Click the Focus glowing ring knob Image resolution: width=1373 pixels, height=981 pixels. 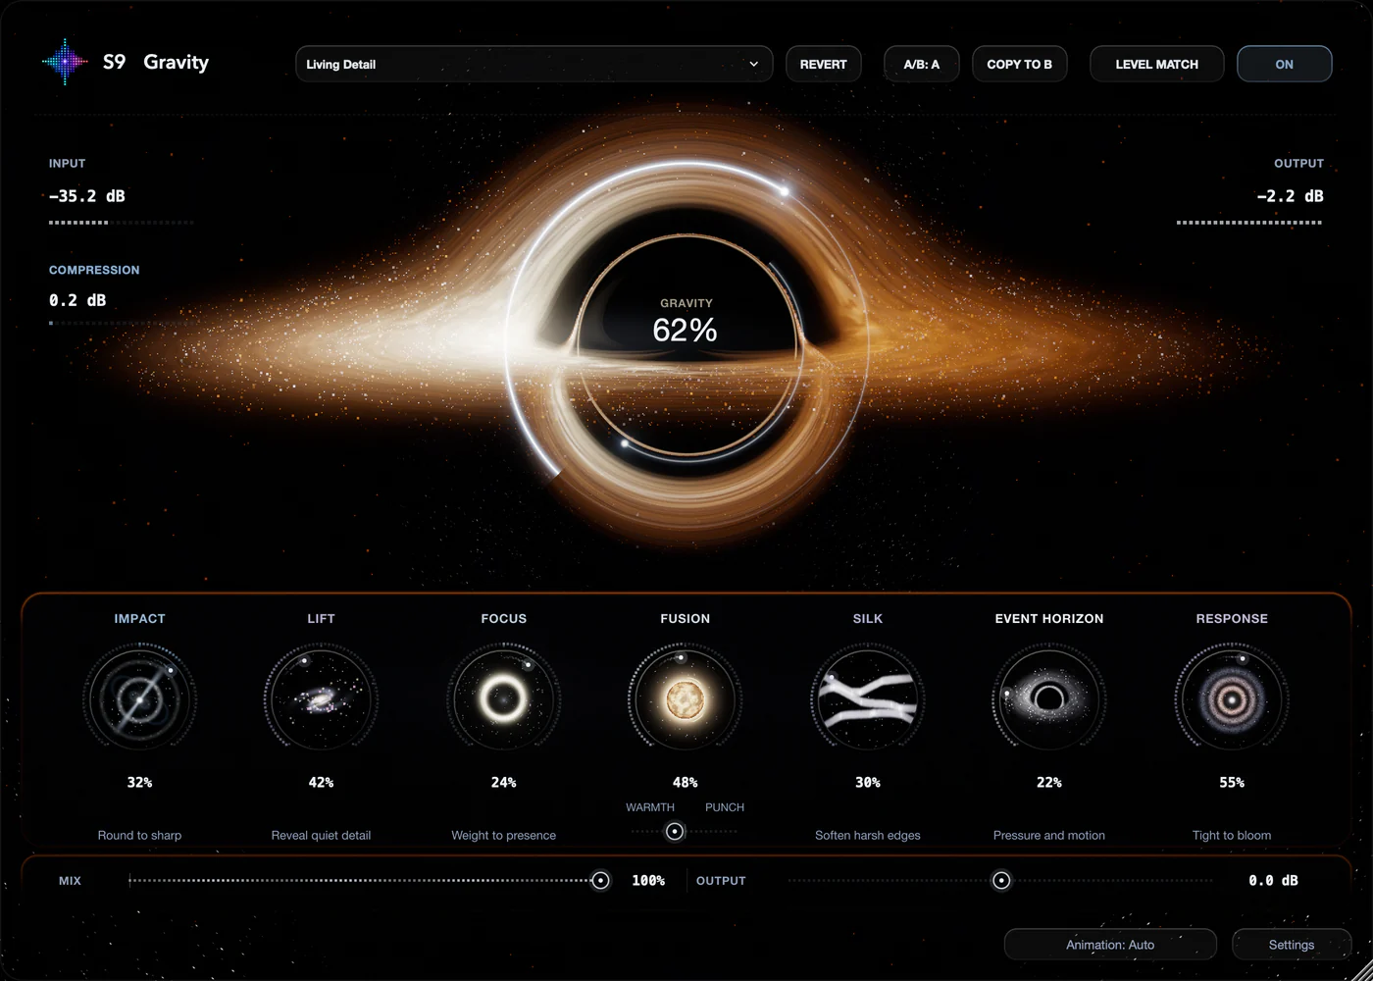(x=503, y=699)
